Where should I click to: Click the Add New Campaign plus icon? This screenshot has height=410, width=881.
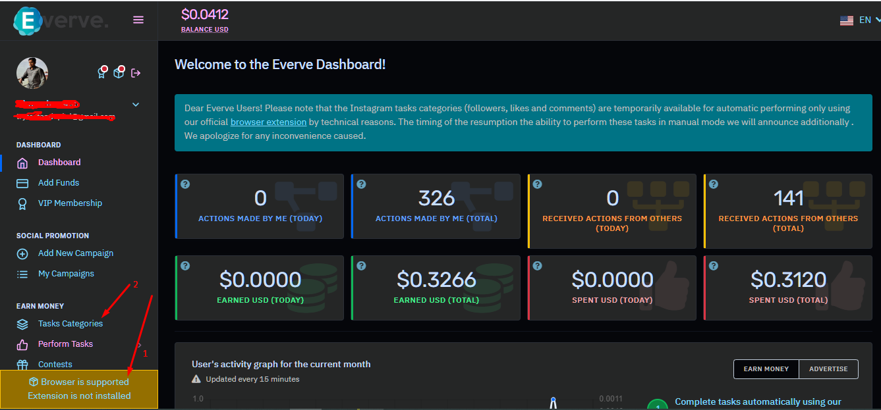22,253
